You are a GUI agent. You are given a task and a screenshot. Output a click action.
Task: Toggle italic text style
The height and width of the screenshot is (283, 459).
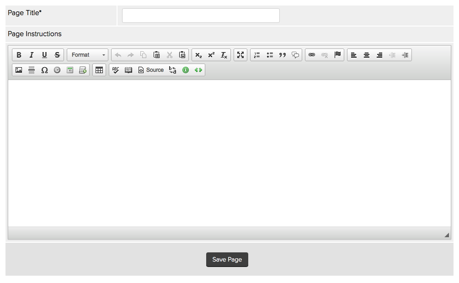[32, 55]
